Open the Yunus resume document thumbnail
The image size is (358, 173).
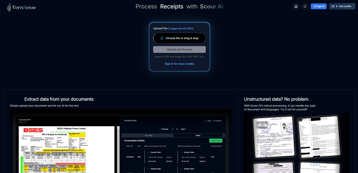pos(320,137)
